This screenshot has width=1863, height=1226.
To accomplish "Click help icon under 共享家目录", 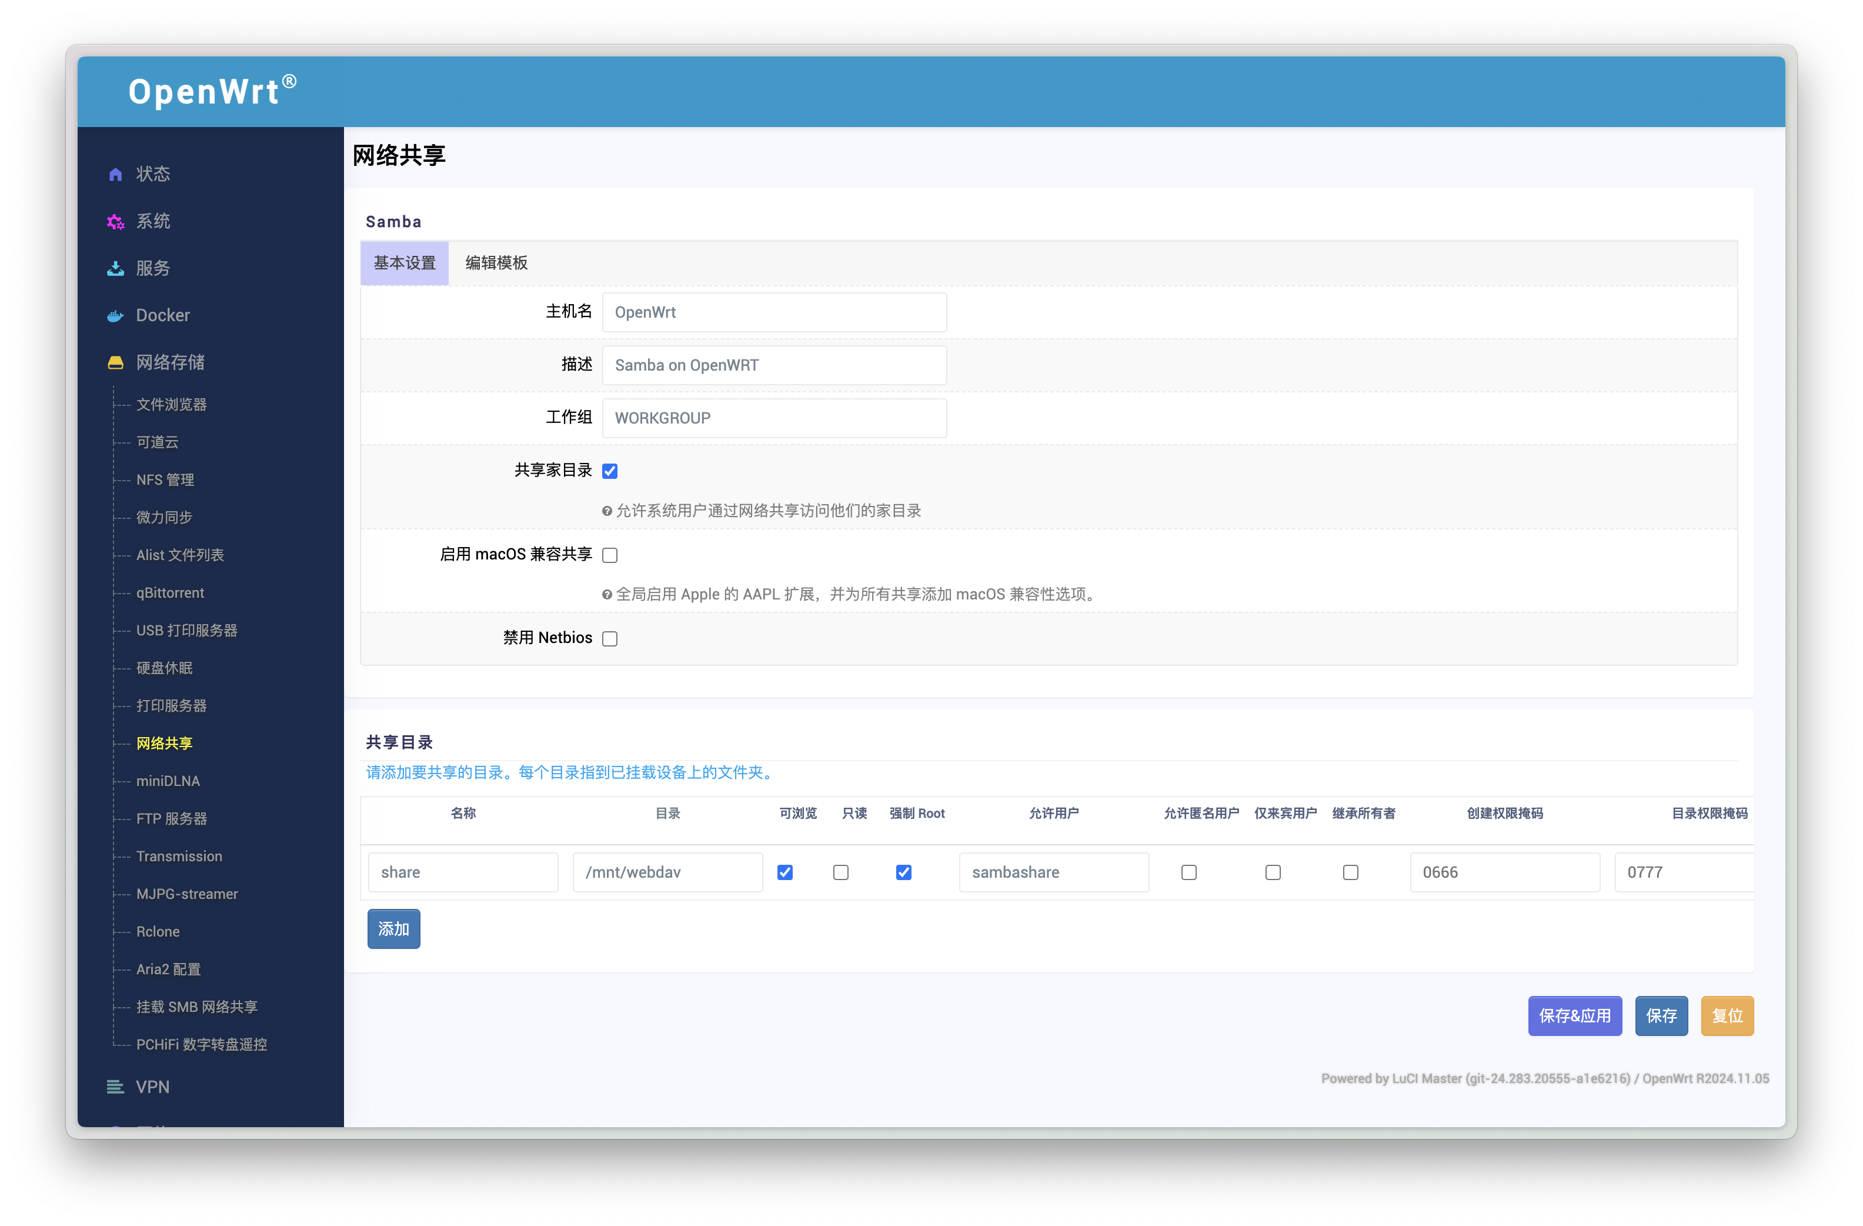I will point(607,511).
